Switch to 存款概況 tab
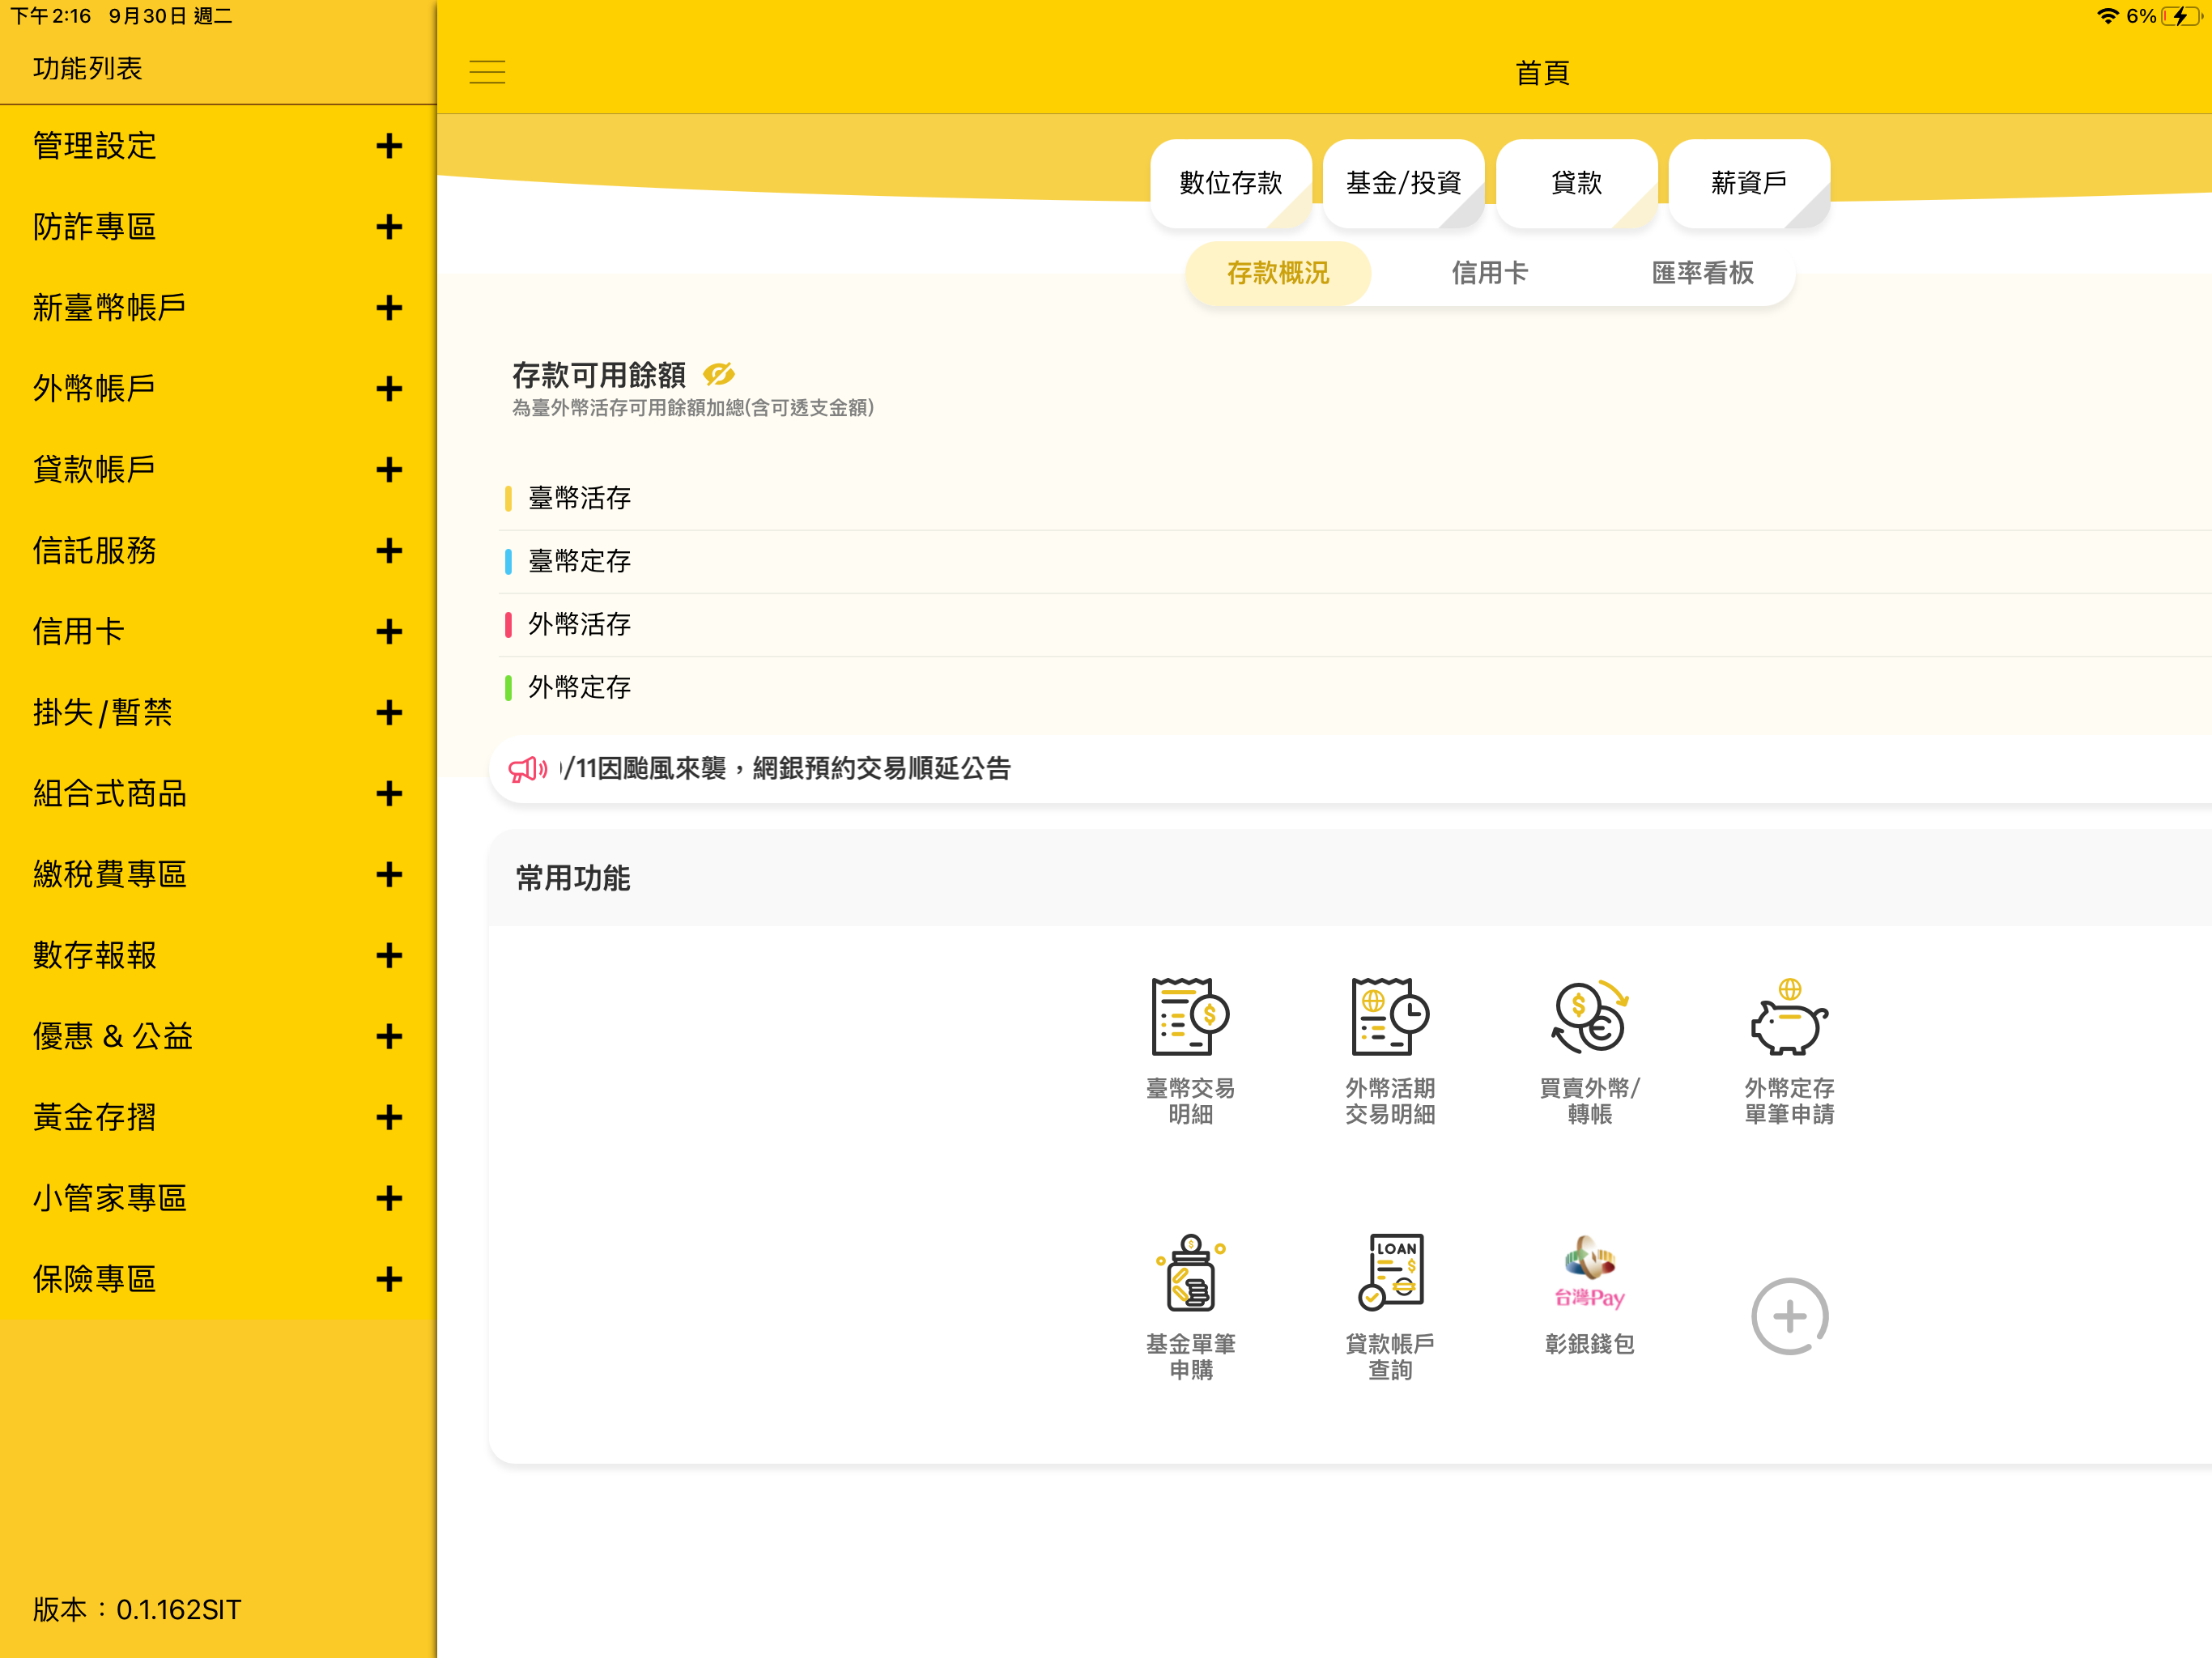 pos(1277,273)
